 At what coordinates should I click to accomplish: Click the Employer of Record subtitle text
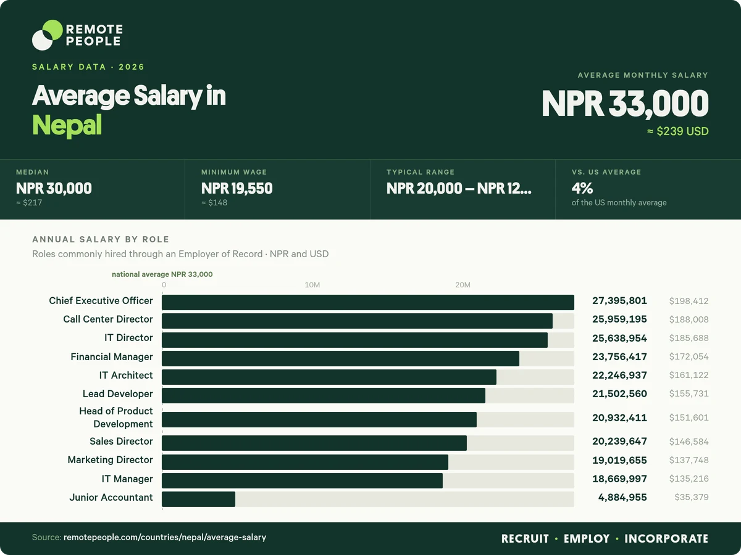[x=180, y=254]
